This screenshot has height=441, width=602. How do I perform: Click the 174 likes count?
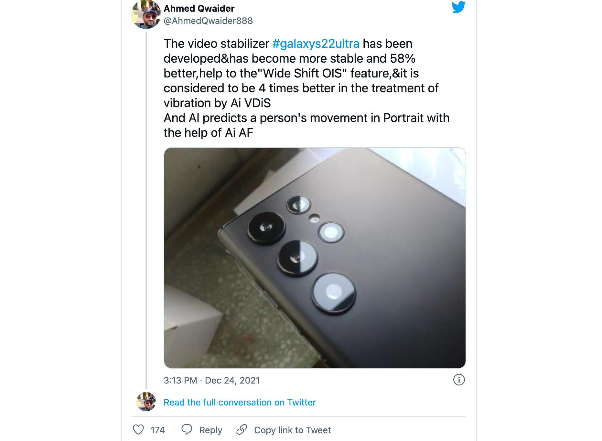click(157, 430)
